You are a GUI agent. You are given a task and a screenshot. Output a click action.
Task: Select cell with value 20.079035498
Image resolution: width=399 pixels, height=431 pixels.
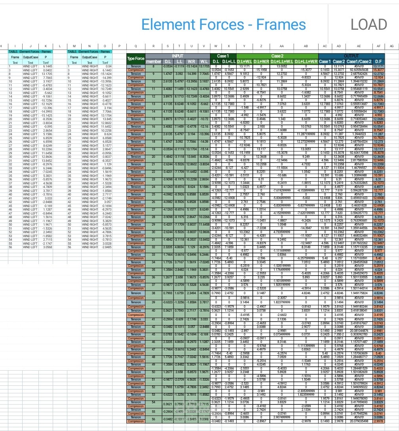pyautogui.click(x=359, y=421)
